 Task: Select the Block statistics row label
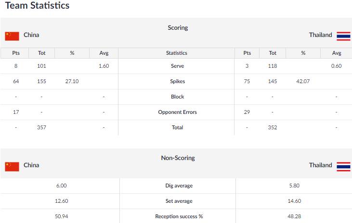click(177, 97)
